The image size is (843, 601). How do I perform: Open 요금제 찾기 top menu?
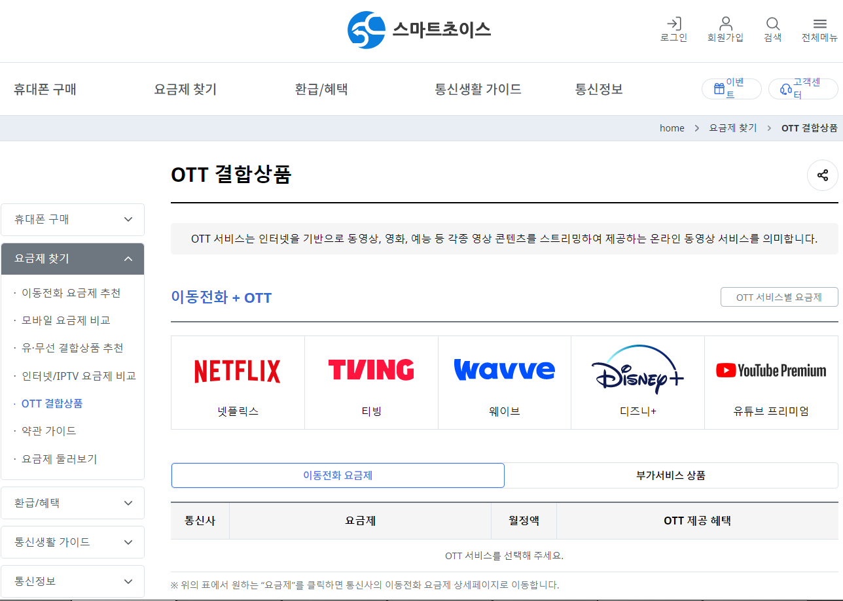(185, 89)
